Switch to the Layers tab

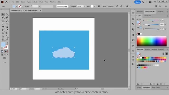pos(139,87)
